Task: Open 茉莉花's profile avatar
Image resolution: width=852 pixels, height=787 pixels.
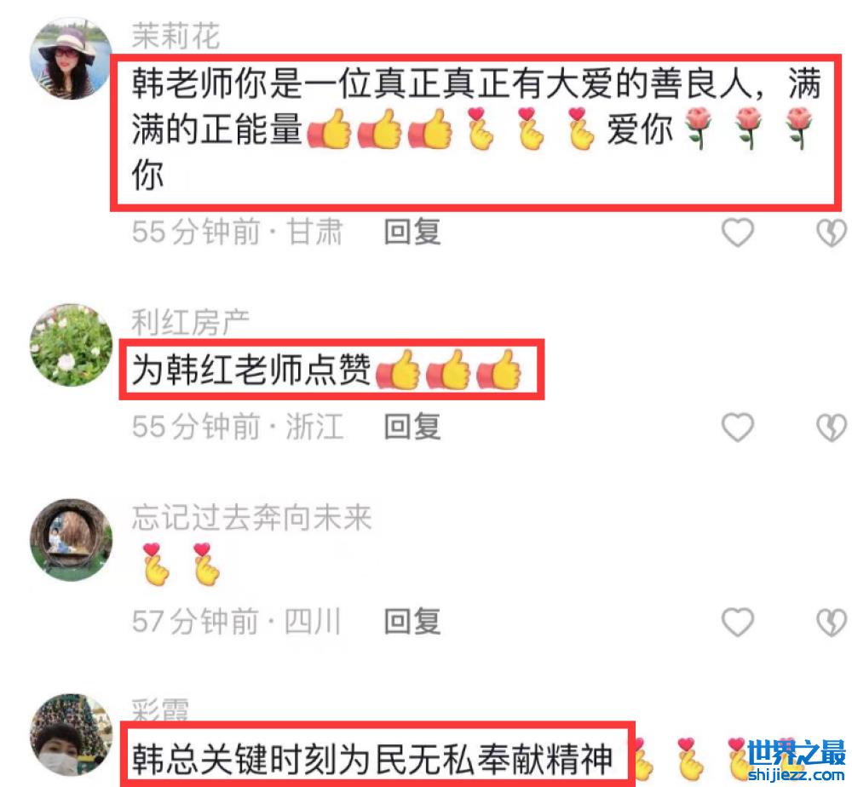Action: click(x=71, y=58)
